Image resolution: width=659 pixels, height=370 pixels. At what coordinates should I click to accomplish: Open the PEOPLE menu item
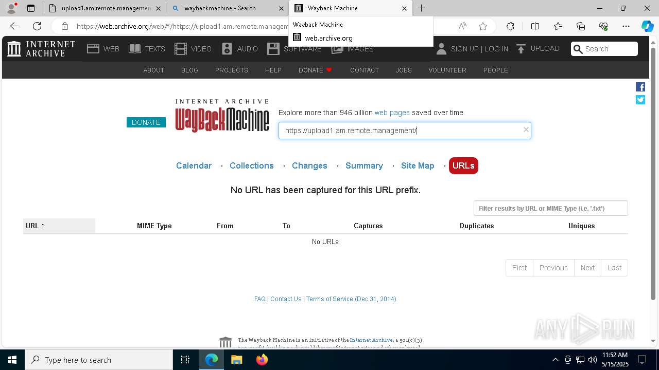click(496, 70)
